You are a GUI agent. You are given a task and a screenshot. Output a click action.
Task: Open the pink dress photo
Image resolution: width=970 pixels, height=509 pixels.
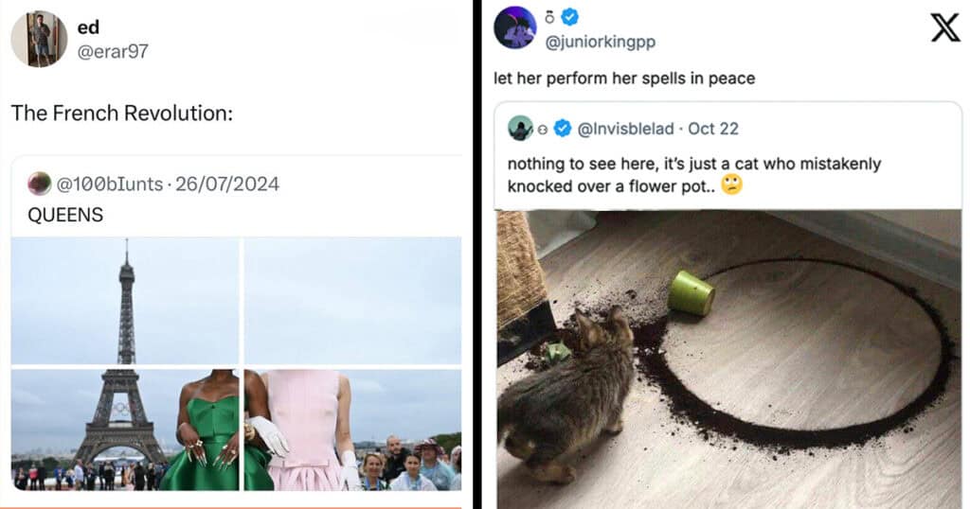coord(352,430)
